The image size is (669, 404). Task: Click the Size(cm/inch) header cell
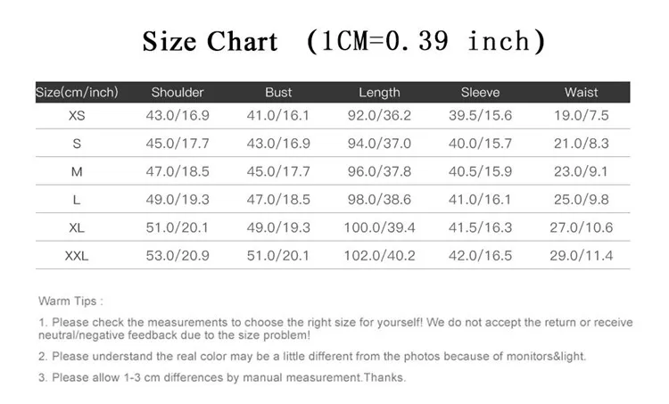tap(77, 92)
